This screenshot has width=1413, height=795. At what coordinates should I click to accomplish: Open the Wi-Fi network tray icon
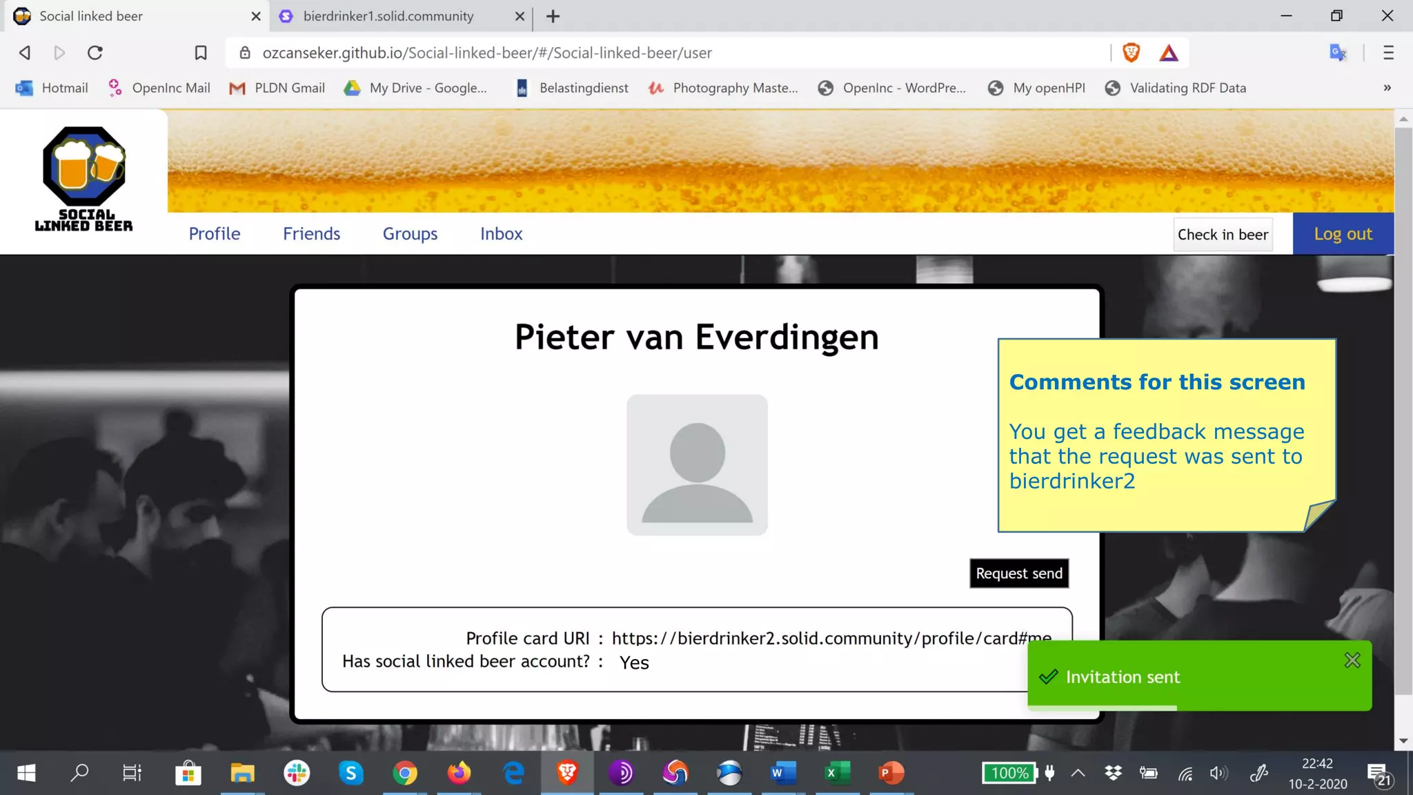[1185, 773]
